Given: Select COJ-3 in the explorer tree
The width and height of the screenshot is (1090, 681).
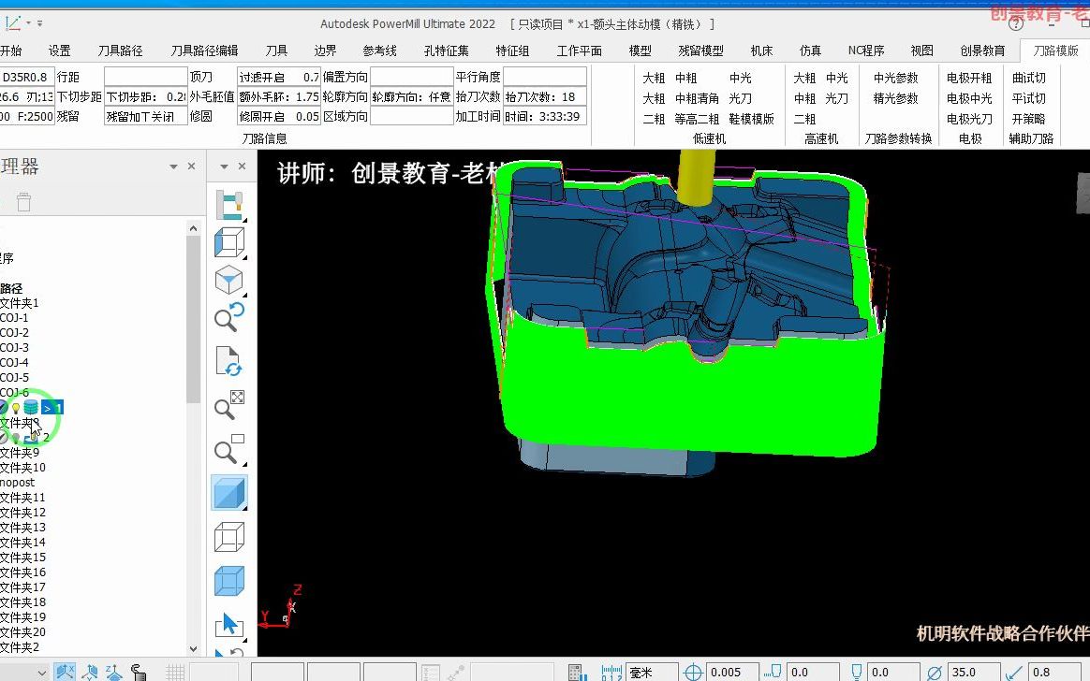Looking at the screenshot, I should pyautogui.click(x=15, y=347).
